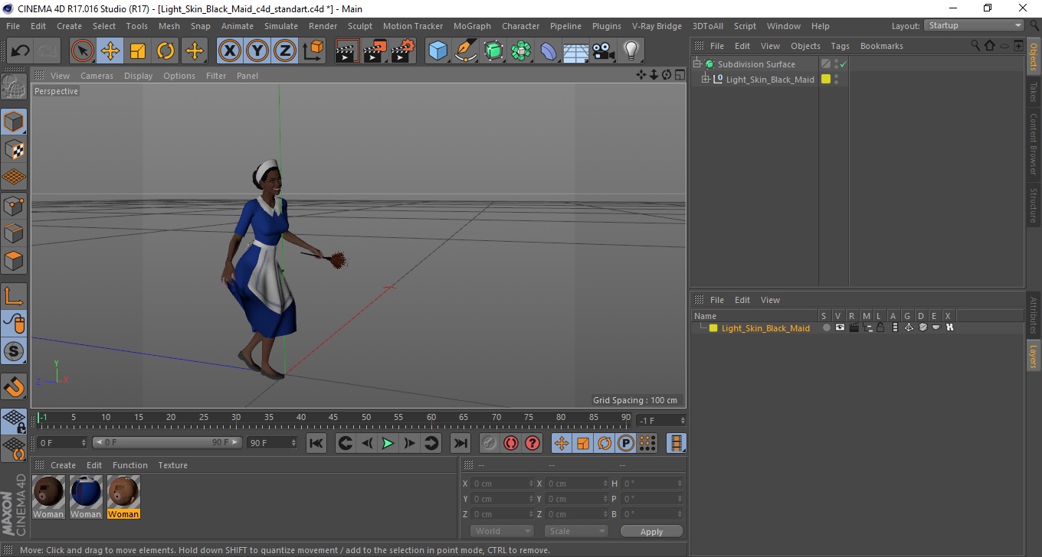
Task: Add a Bend deformer icon
Action: click(549, 51)
